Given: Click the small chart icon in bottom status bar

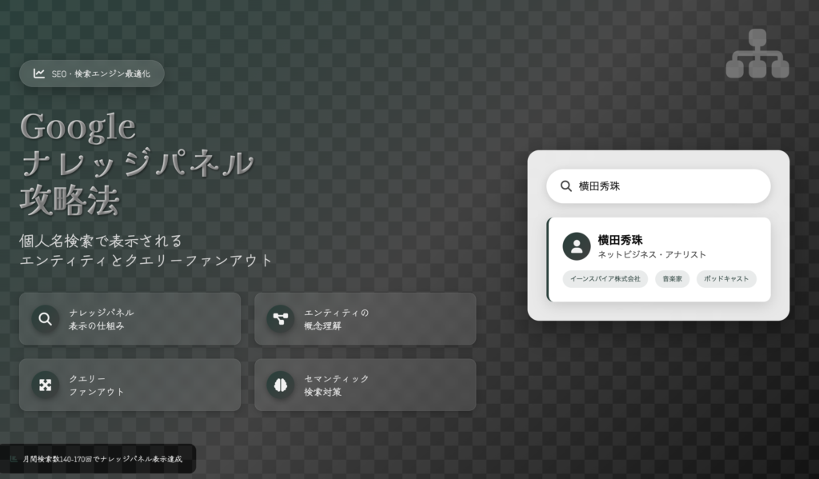Looking at the screenshot, I should 14,459.
